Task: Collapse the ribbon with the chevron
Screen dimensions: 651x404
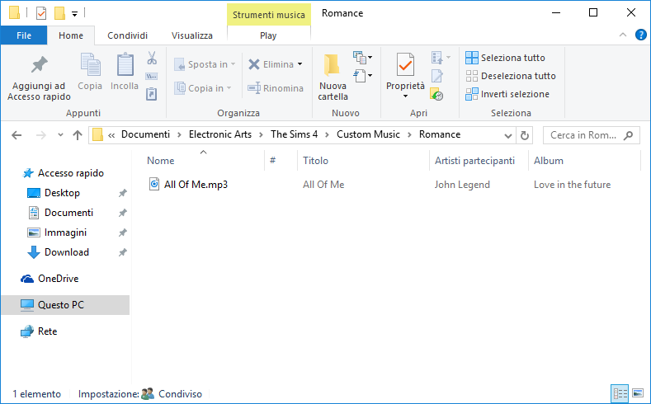Action: tap(623, 35)
